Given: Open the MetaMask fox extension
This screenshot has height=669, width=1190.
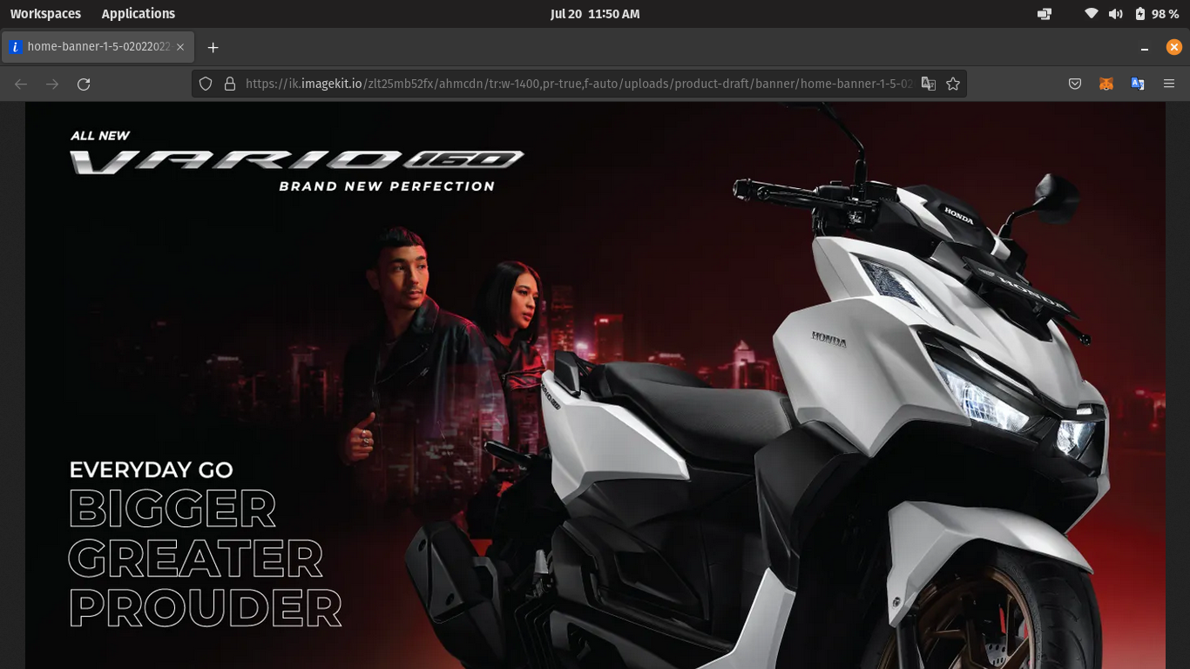Looking at the screenshot, I should (x=1106, y=84).
